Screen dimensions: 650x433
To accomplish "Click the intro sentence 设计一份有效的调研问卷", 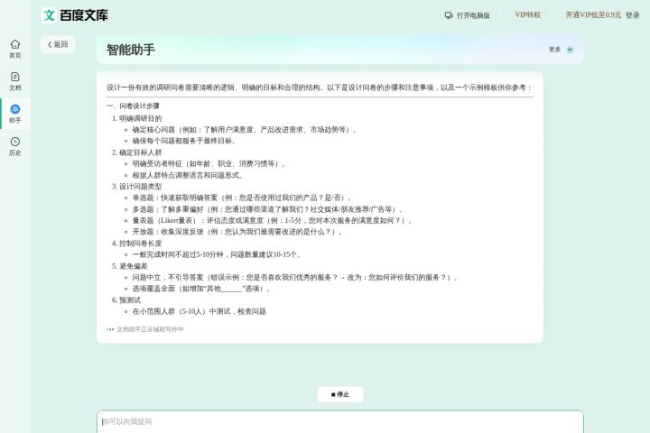I will coord(320,88).
